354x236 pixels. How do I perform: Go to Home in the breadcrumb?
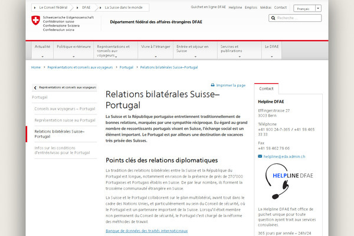[36, 67]
